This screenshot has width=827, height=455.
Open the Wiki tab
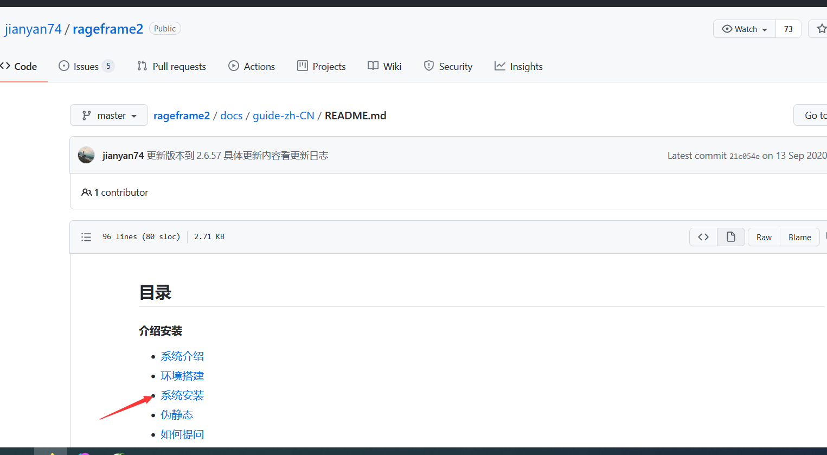click(x=384, y=66)
